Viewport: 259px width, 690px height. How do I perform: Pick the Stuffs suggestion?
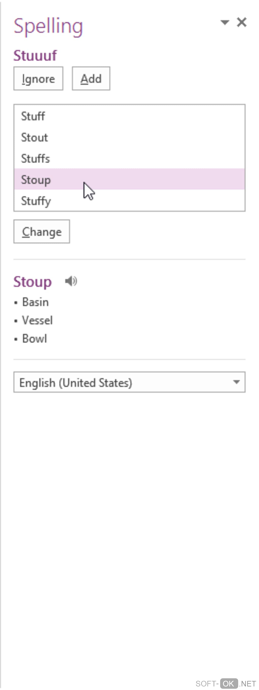(36, 159)
